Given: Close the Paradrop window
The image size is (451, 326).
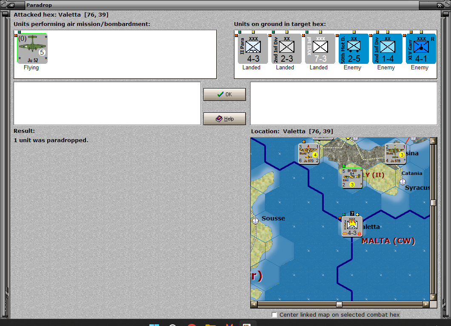Looking at the screenshot, I should (x=440, y=5).
